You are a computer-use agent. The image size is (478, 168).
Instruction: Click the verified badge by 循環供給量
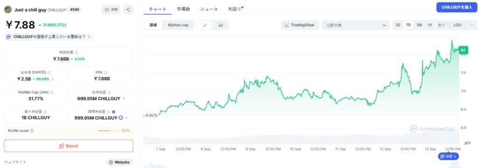(113, 112)
